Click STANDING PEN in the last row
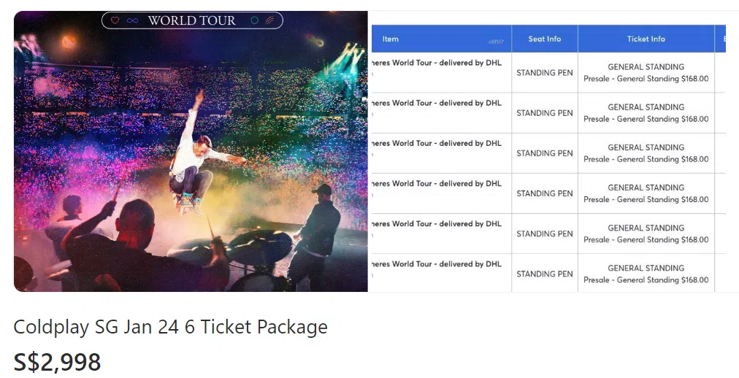Image resolution: width=739 pixels, height=378 pixels. click(x=545, y=274)
